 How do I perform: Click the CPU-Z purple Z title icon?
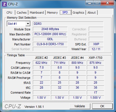pos(4,4)
